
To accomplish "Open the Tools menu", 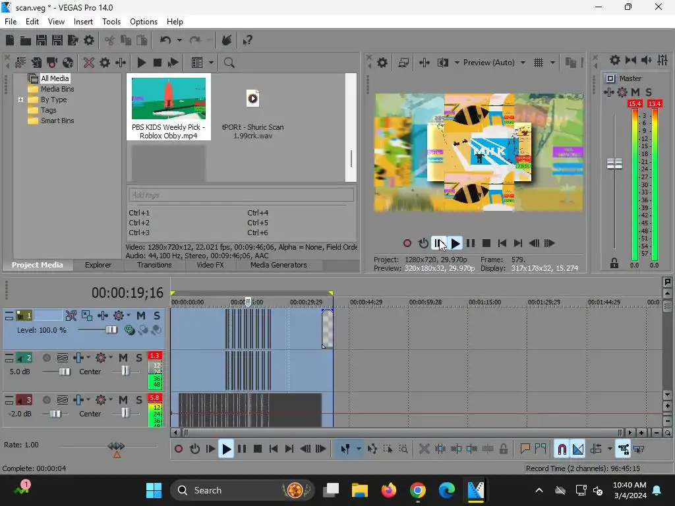I will tap(111, 22).
